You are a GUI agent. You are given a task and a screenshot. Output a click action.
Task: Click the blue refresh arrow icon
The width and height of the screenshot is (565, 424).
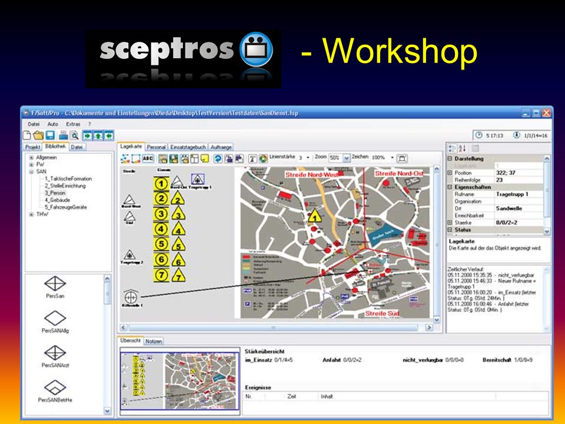218,158
